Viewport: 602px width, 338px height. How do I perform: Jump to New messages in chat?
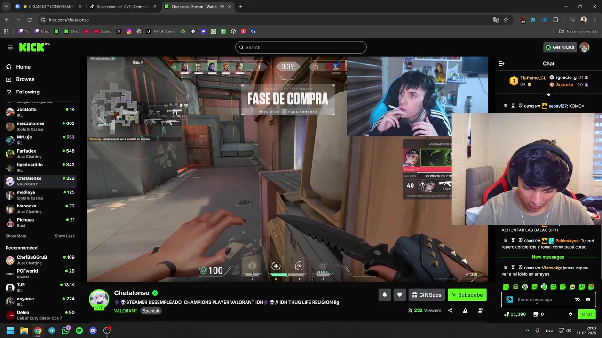548,257
